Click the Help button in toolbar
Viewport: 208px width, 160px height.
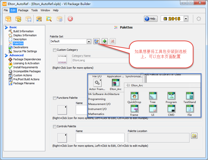click(150, 19)
